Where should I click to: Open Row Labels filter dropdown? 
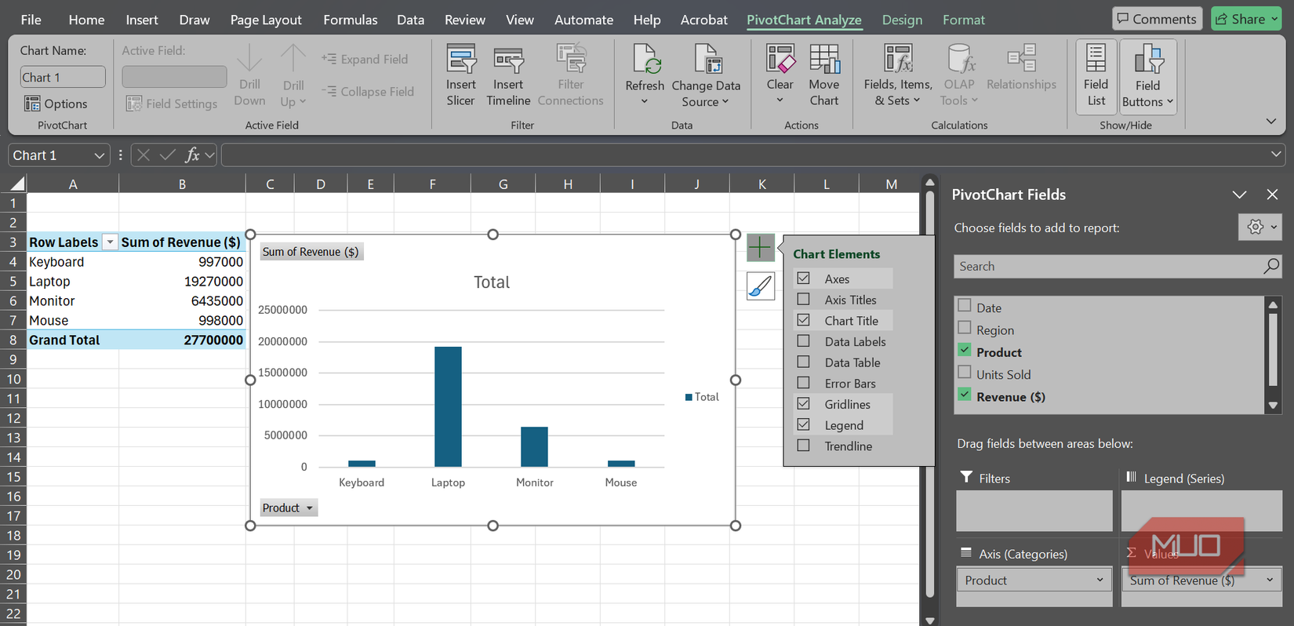point(111,242)
